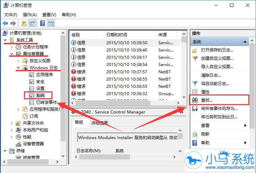
Task: Collapse the 系统工具 tree node
Action: point(5,40)
